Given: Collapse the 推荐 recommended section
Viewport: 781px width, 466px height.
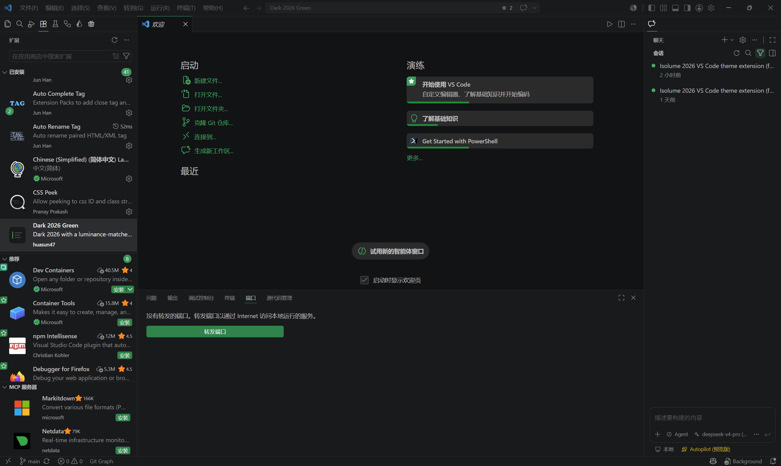Looking at the screenshot, I should point(5,259).
